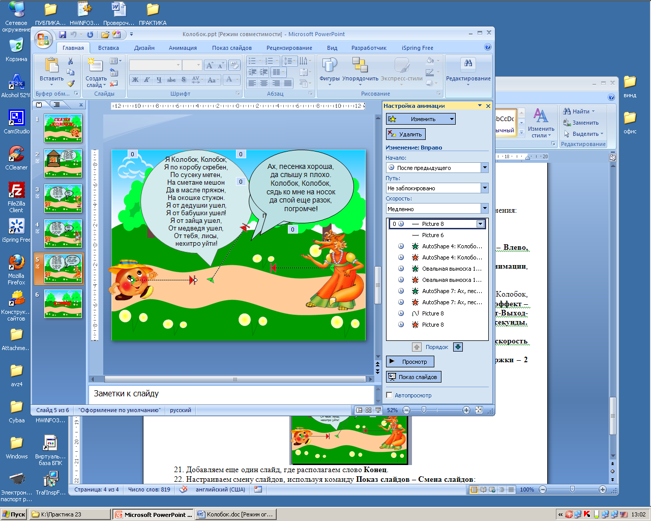Viewport: 651px width, 521px height.
Task: Fit slide to window icon in status bar
Action: pyautogui.click(x=479, y=410)
